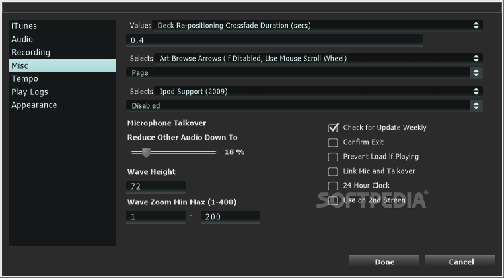Viewport: 504px width, 278px height.
Task: Uncheck Check for Update Weekly
Action: tap(333, 128)
